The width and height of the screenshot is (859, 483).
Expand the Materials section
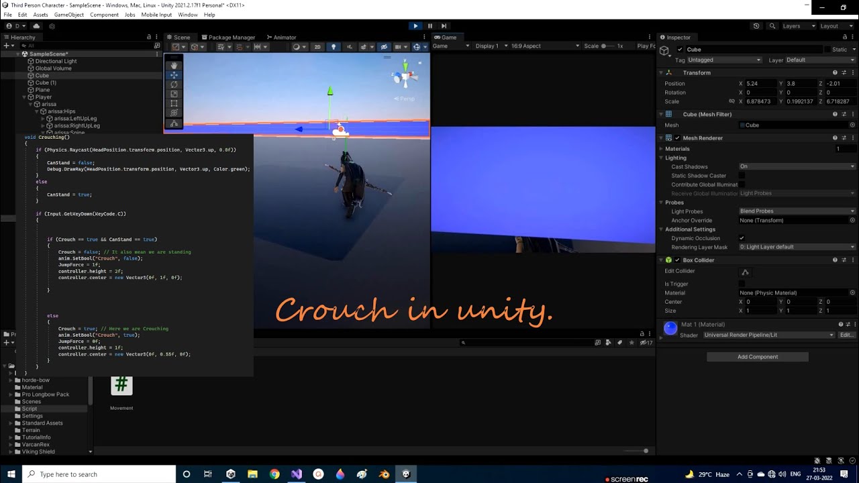coord(661,149)
